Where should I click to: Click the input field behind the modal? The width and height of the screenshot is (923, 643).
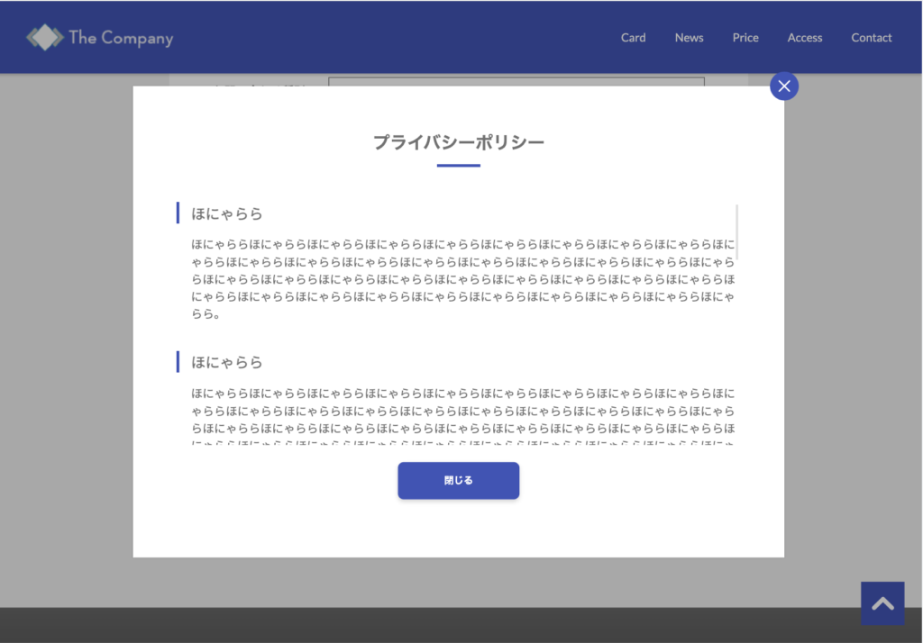516,81
